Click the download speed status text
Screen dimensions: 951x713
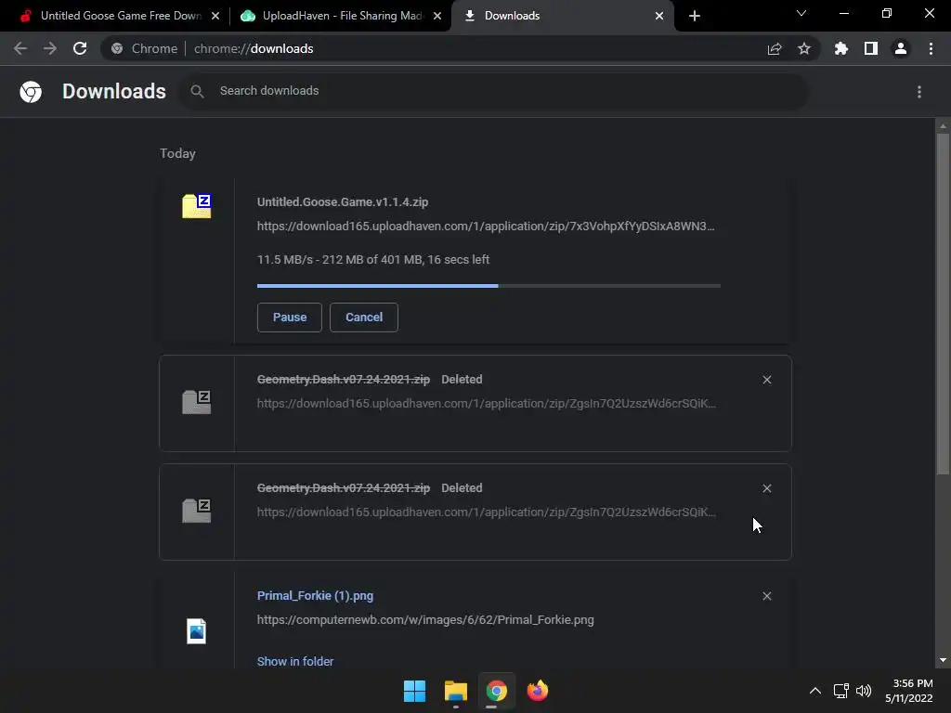(373, 260)
